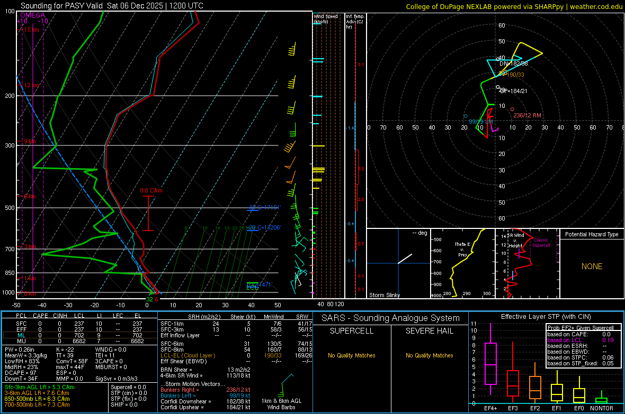The height and width of the screenshot is (414, 625).
Task: Click the "Inf. Temp. Adv." panel heading
Action: [x=354, y=22]
